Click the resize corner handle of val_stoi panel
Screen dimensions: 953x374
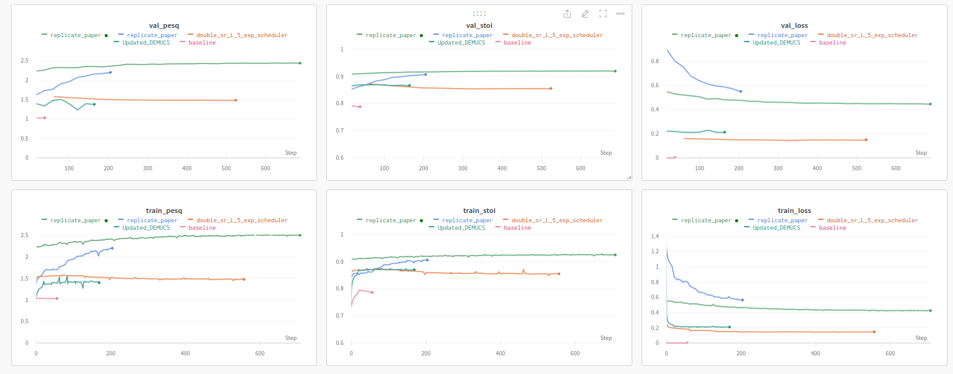(629, 177)
